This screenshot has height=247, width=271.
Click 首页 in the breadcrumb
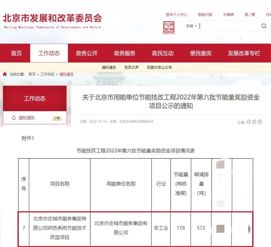[x=32, y=74]
